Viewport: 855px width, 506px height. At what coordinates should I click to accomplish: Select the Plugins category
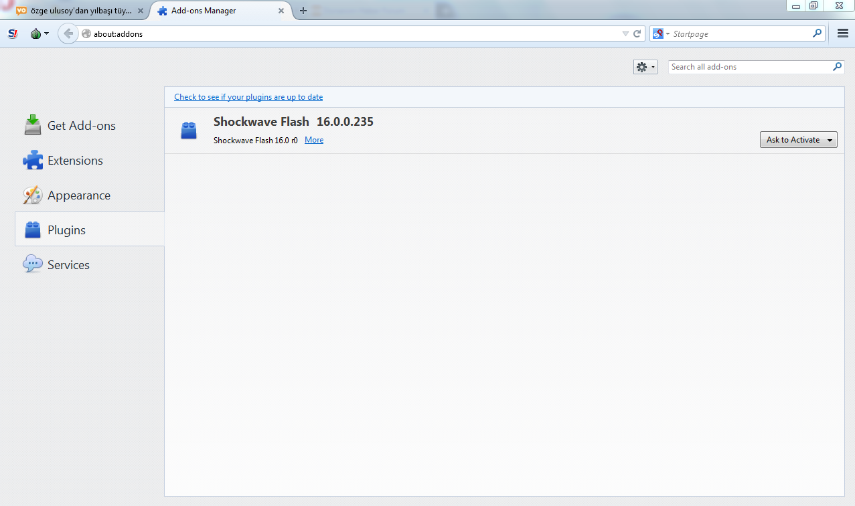tap(89, 230)
